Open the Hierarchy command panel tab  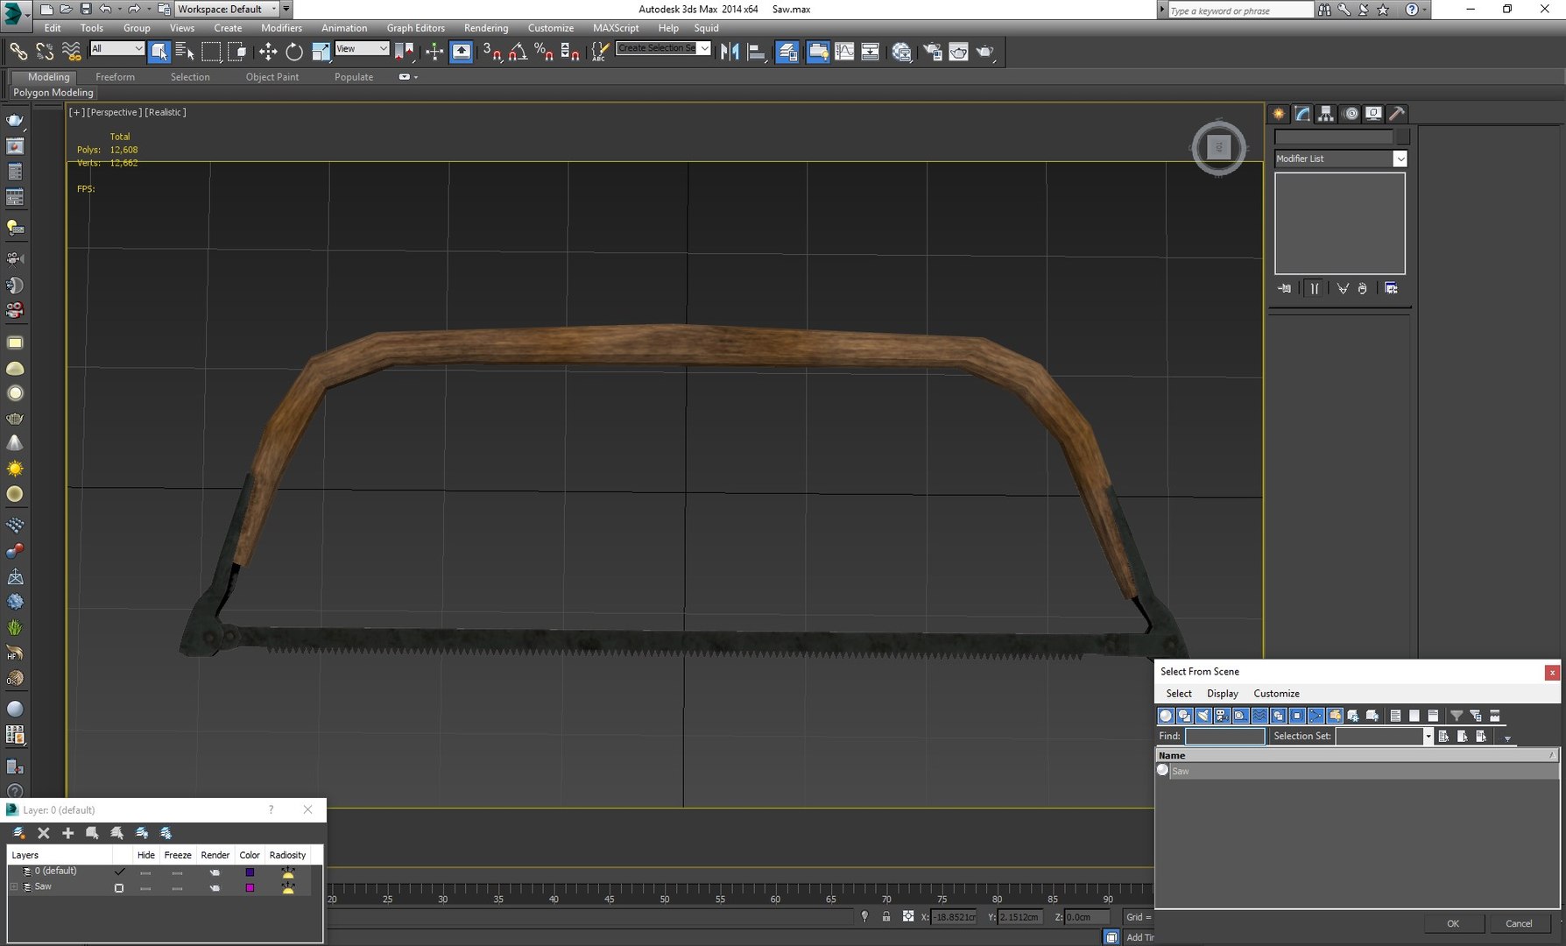(1326, 114)
